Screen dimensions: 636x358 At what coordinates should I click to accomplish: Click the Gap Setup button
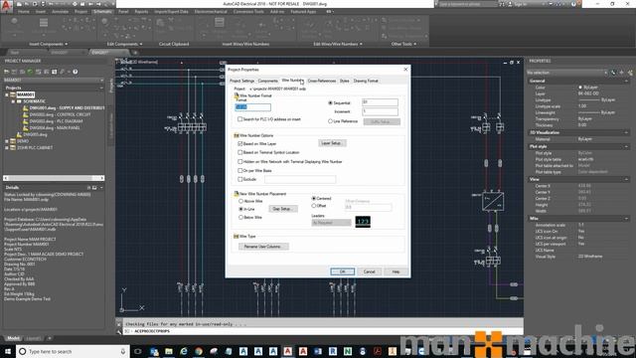[282, 209]
